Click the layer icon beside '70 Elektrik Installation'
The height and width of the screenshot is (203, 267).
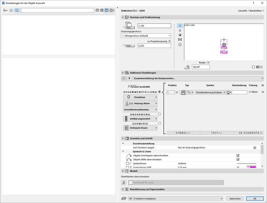coord(124,198)
